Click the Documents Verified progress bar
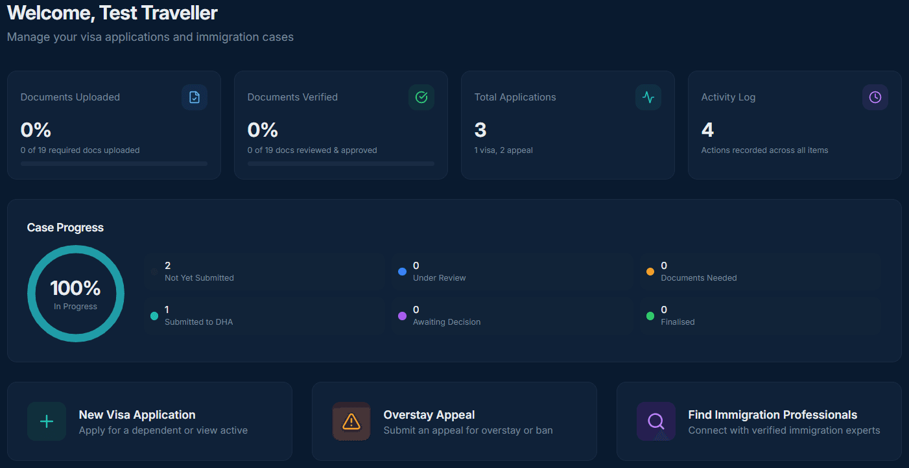 pos(341,164)
